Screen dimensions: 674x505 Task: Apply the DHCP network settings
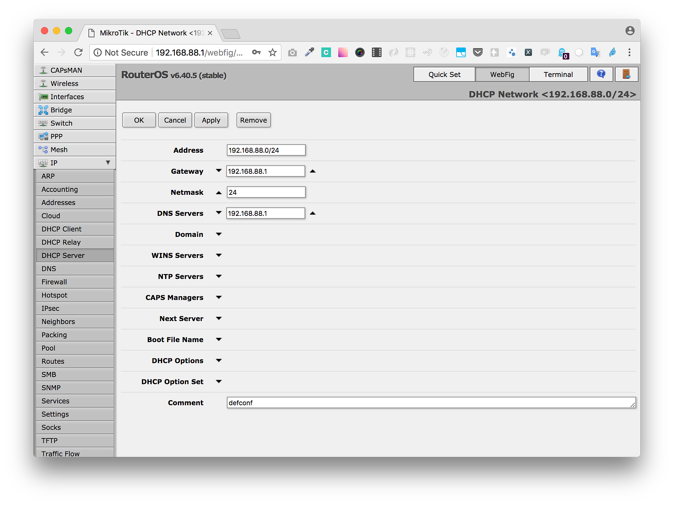[211, 120]
